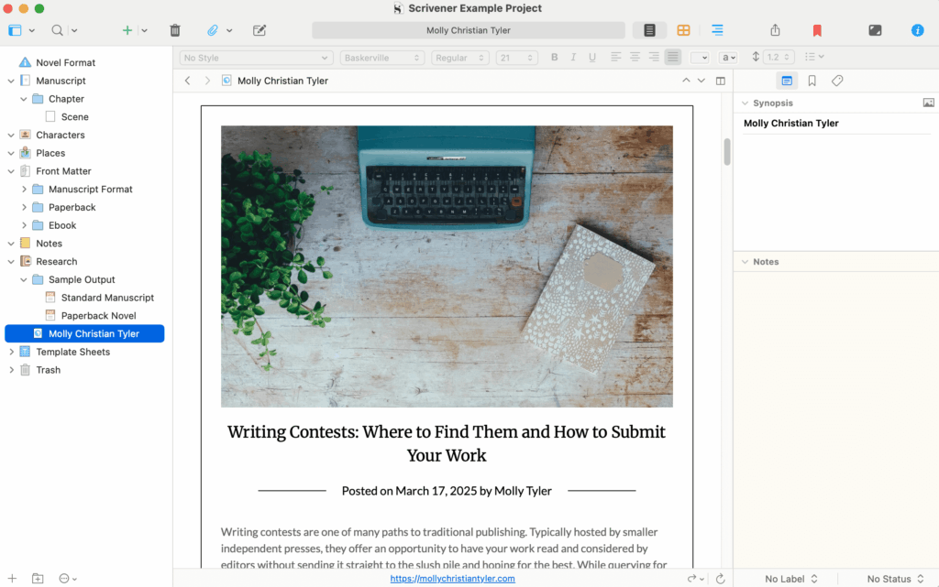Move selected item to trash
Image resolution: width=939 pixels, height=587 pixels.
coord(175,30)
